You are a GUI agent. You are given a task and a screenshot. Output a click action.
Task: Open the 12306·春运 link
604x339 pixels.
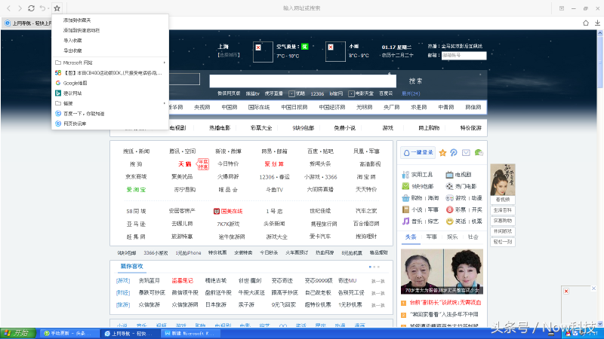[x=274, y=177]
